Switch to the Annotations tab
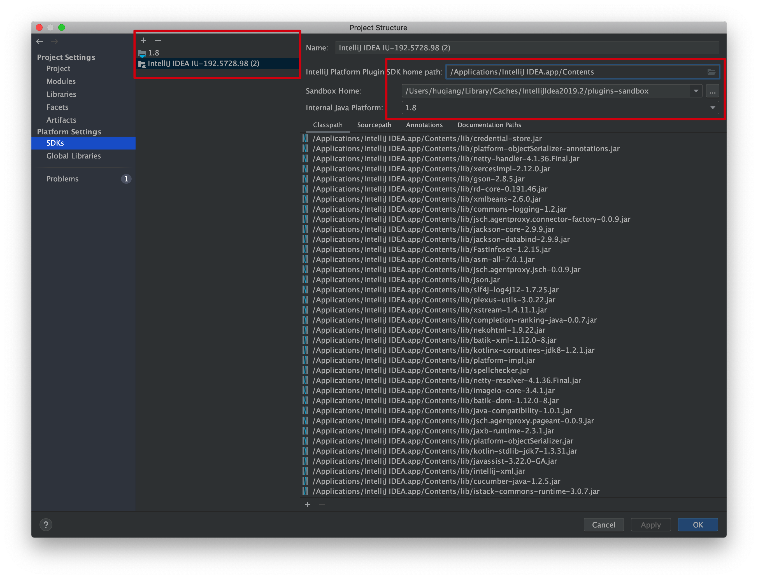 tap(424, 125)
